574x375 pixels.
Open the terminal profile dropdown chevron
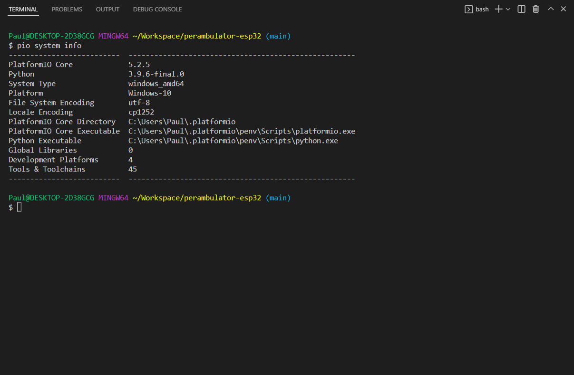pos(507,9)
